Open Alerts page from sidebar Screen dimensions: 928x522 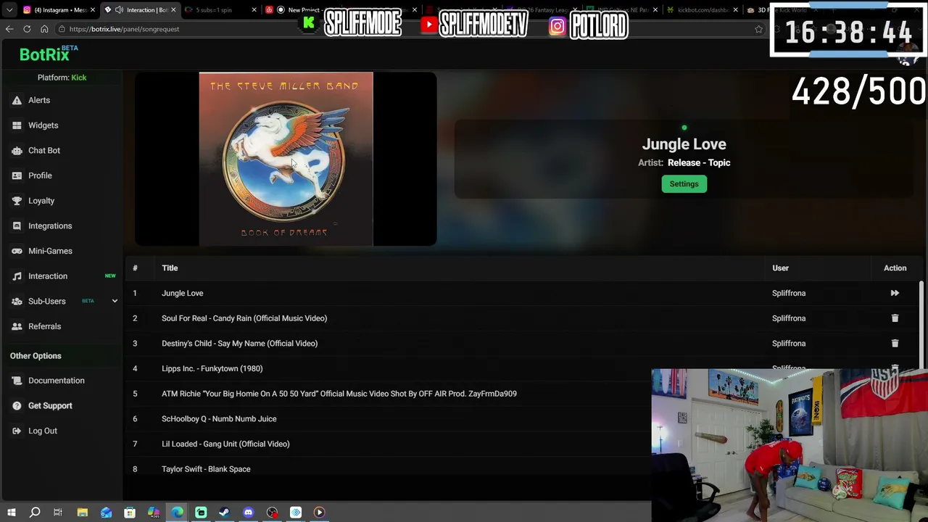tap(39, 100)
